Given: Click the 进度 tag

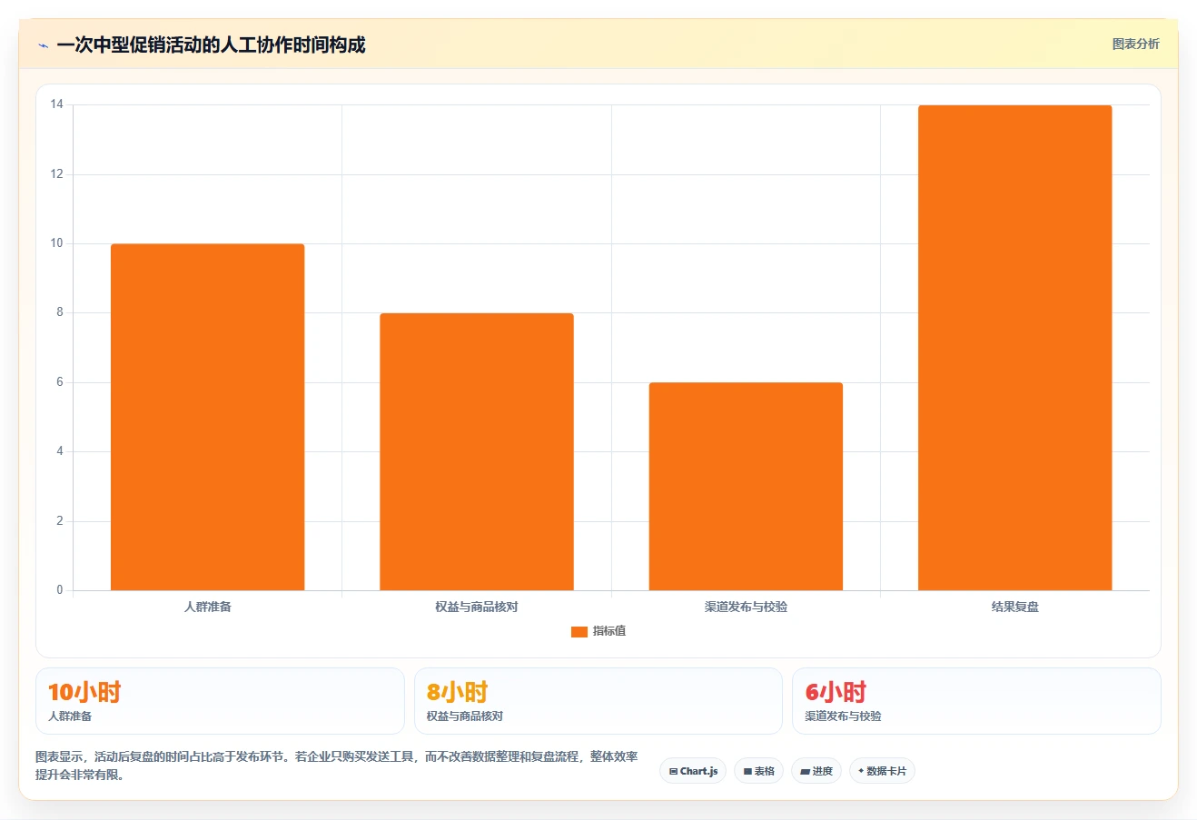Looking at the screenshot, I should 816,771.
